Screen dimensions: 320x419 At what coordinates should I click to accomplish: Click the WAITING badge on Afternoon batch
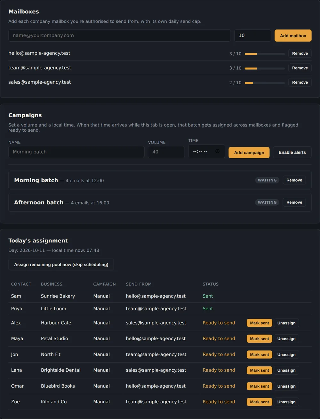coord(267,202)
